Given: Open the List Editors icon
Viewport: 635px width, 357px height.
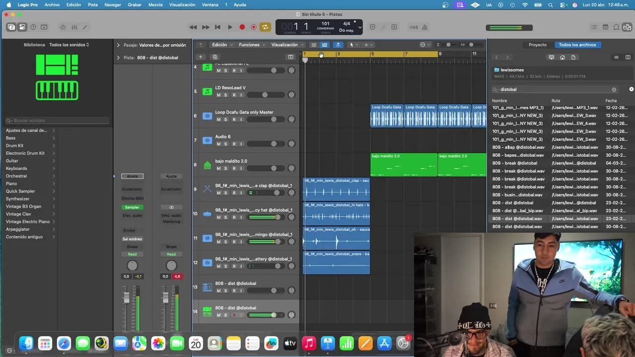Looking at the screenshot, I should point(594,27).
